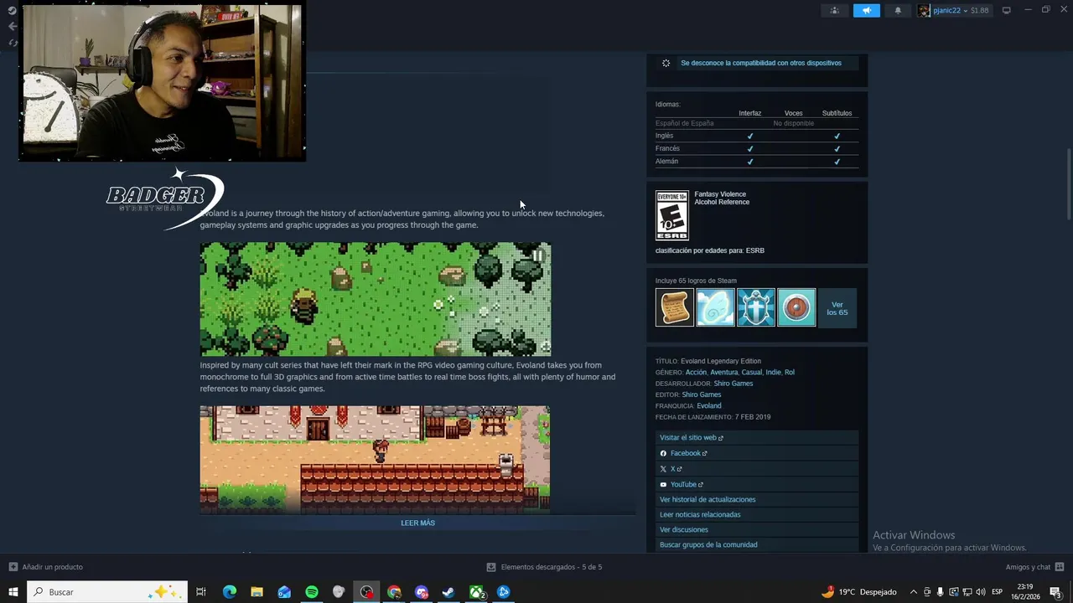The height and width of the screenshot is (603, 1073).
Task: Open the network tray icon
Action: 967,592
